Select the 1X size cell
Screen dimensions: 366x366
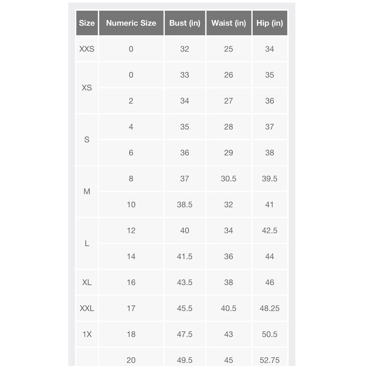87,334
